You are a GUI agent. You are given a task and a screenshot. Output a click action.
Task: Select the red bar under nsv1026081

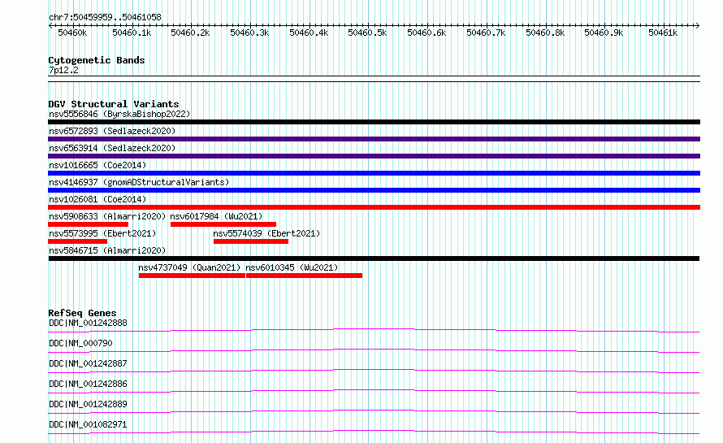[x=374, y=207]
